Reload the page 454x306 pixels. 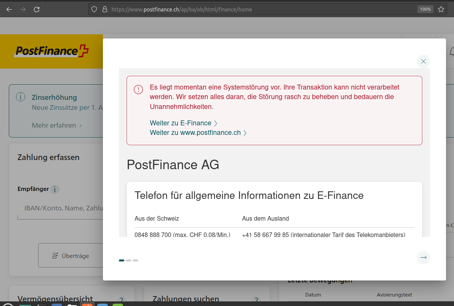click(x=37, y=9)
